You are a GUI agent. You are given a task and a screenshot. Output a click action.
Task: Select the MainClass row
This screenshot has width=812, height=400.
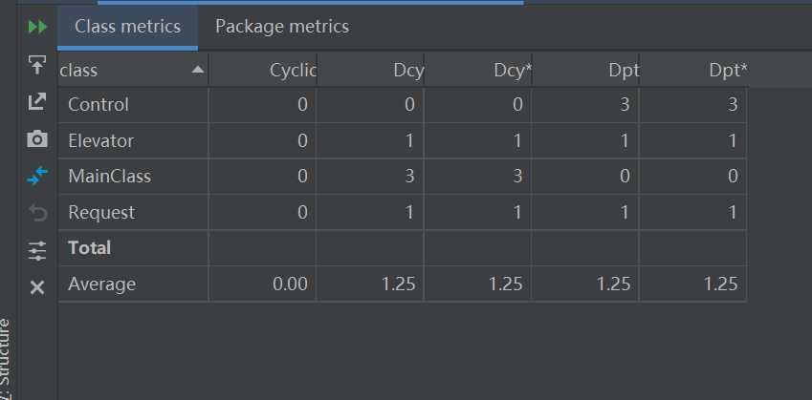[402, 177]
